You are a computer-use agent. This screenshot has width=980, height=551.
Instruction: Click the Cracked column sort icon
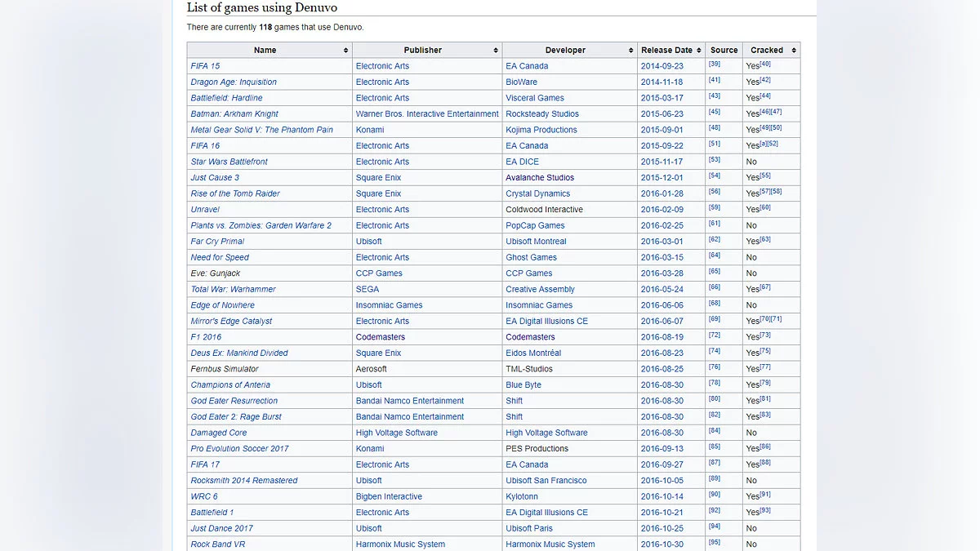point(794,51)
